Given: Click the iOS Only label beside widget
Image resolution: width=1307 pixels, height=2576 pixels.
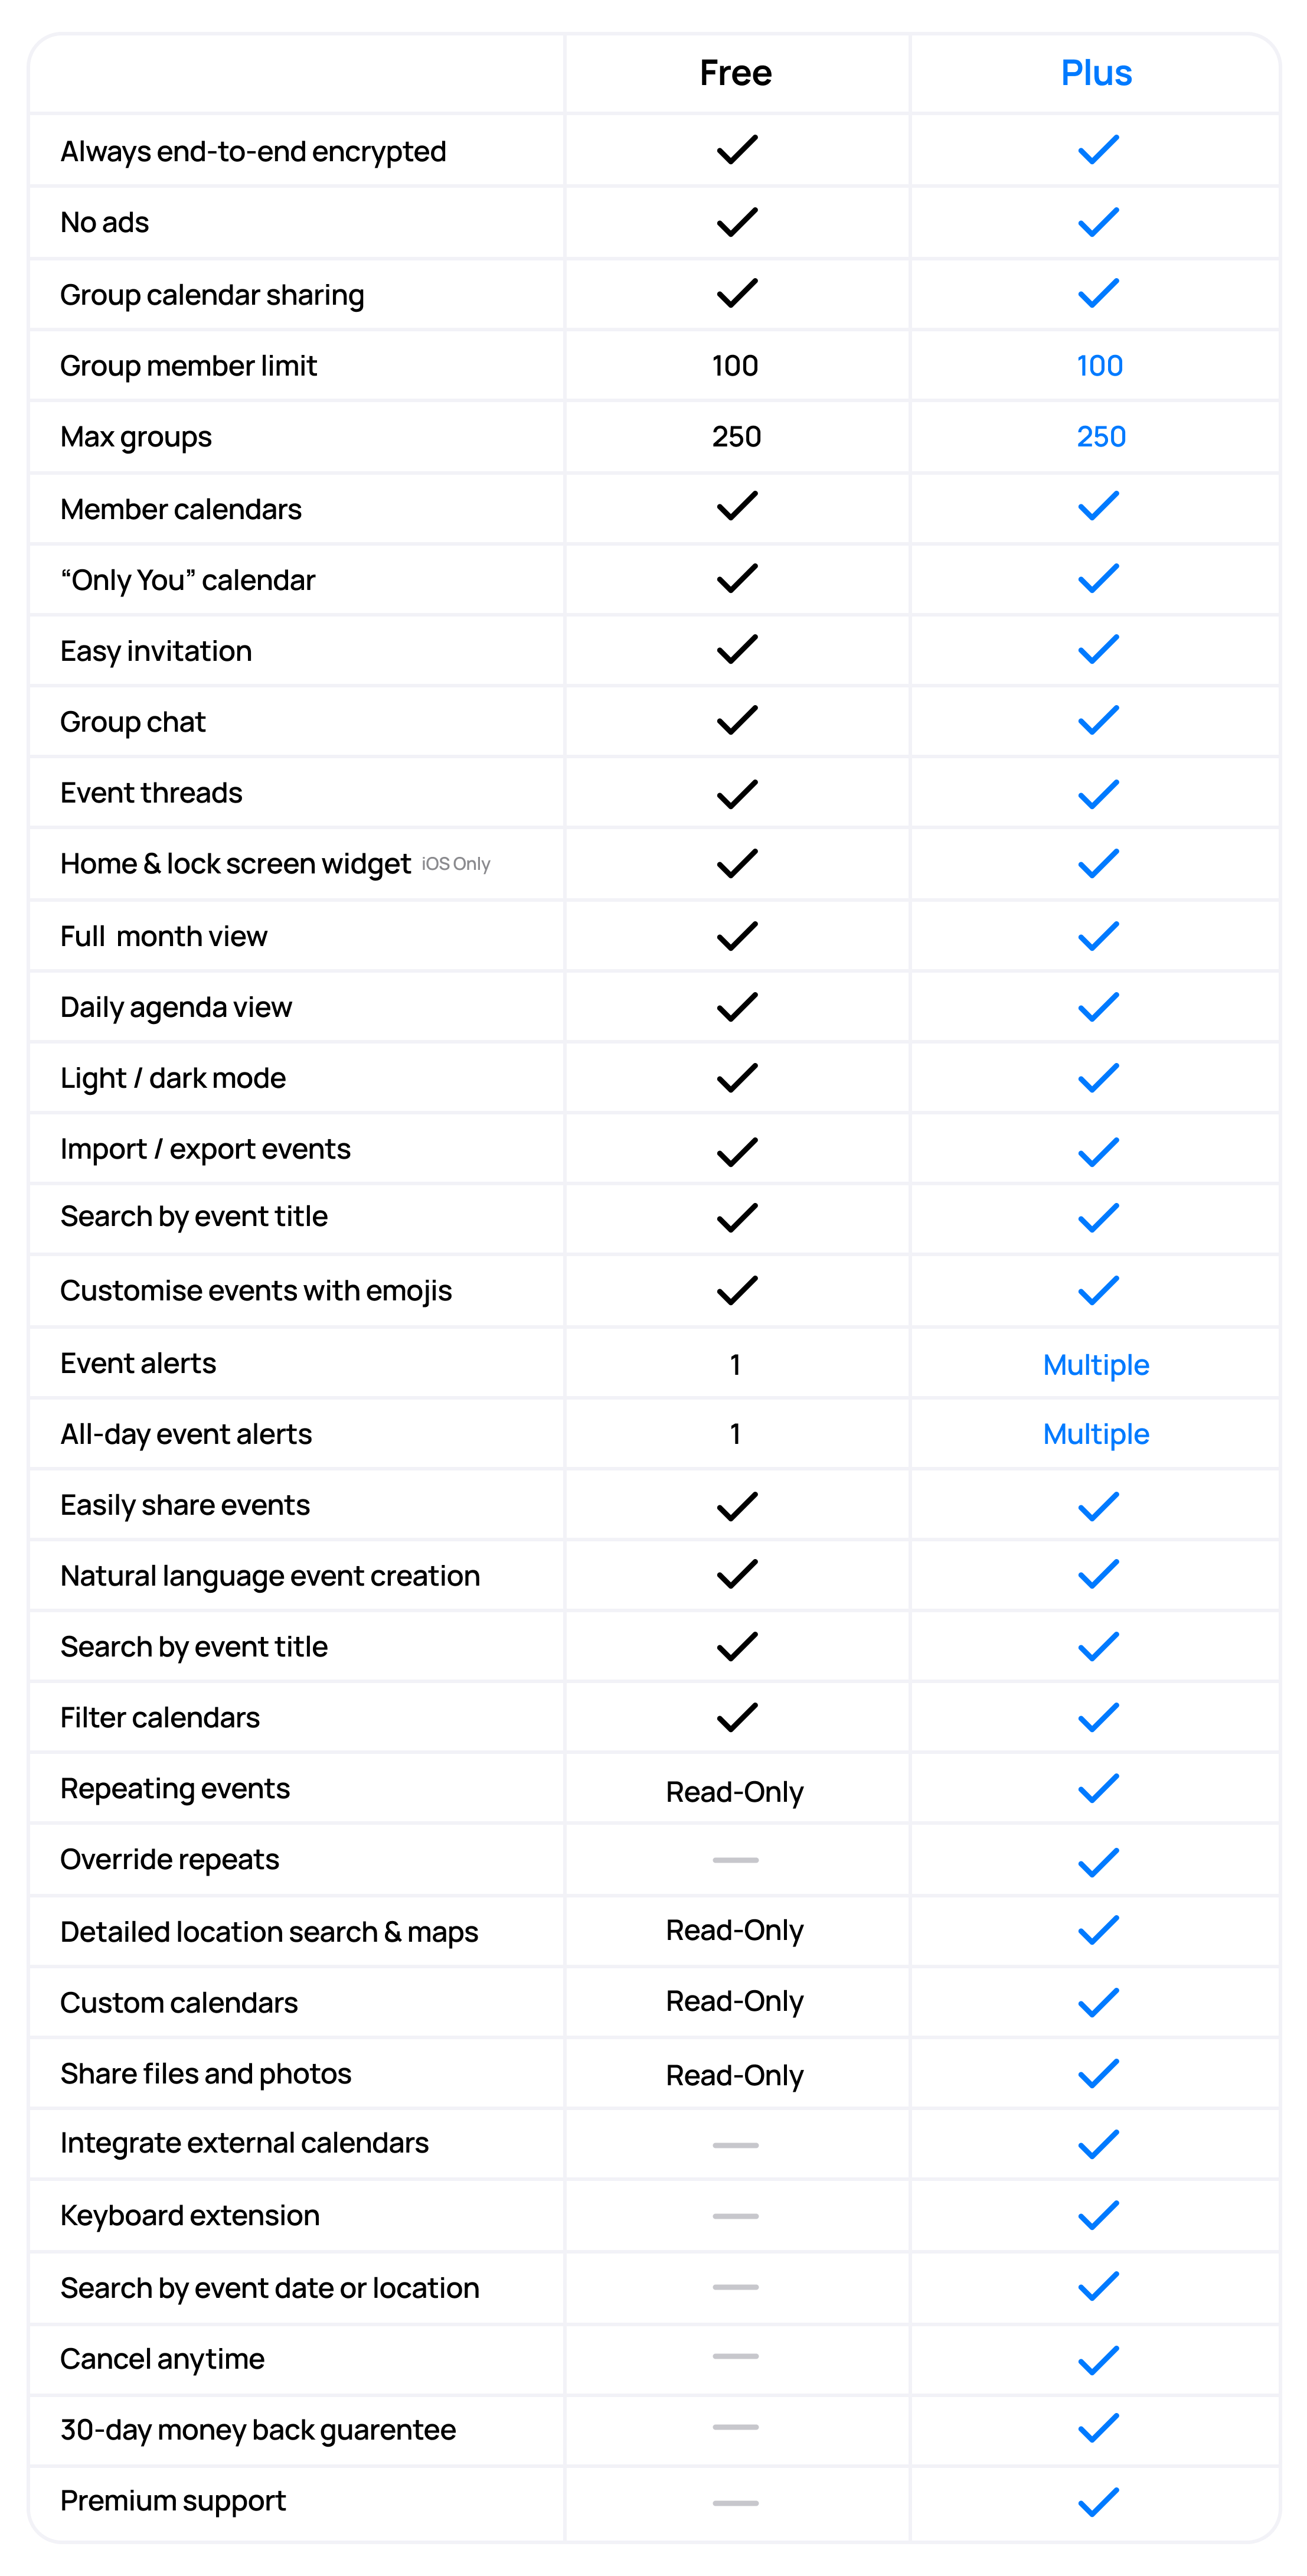Looking at the screenshot, I should point(456,864).
